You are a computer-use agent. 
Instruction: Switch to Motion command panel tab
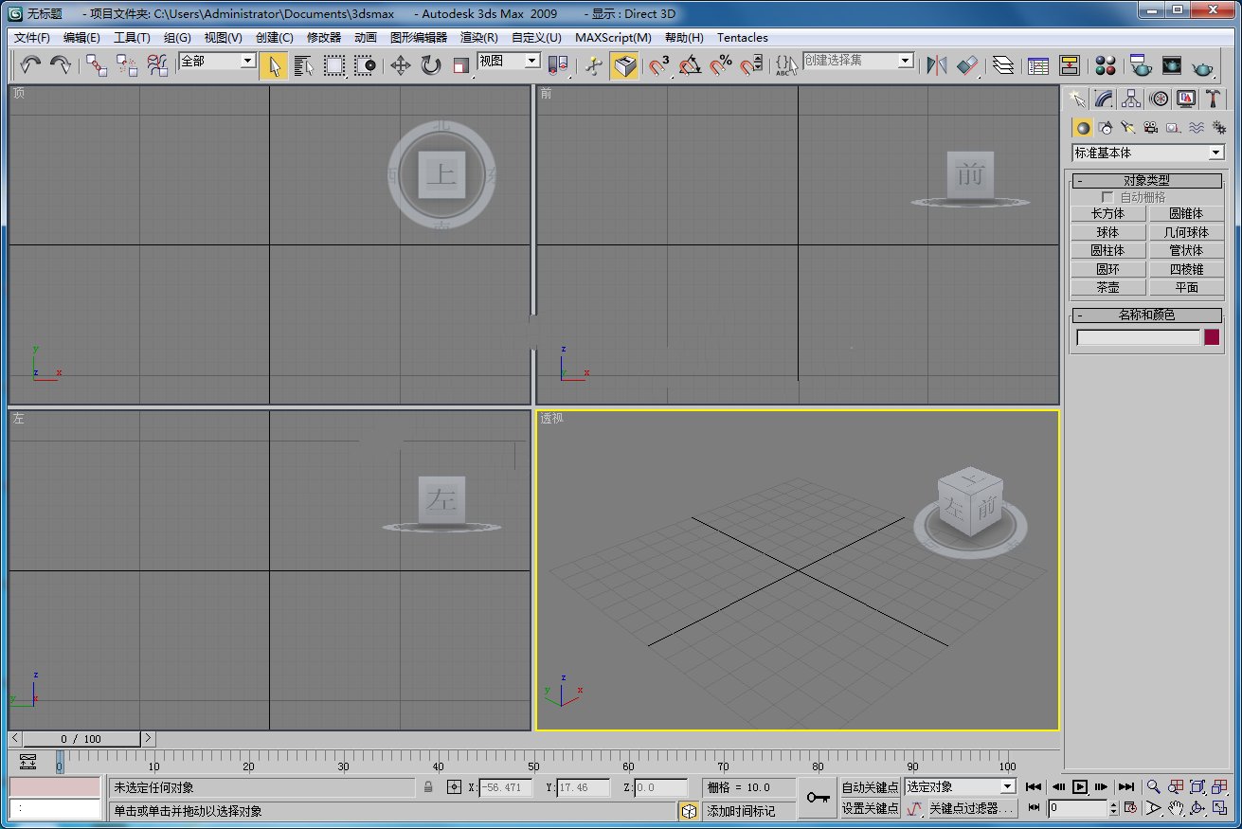click(1159, 99)
